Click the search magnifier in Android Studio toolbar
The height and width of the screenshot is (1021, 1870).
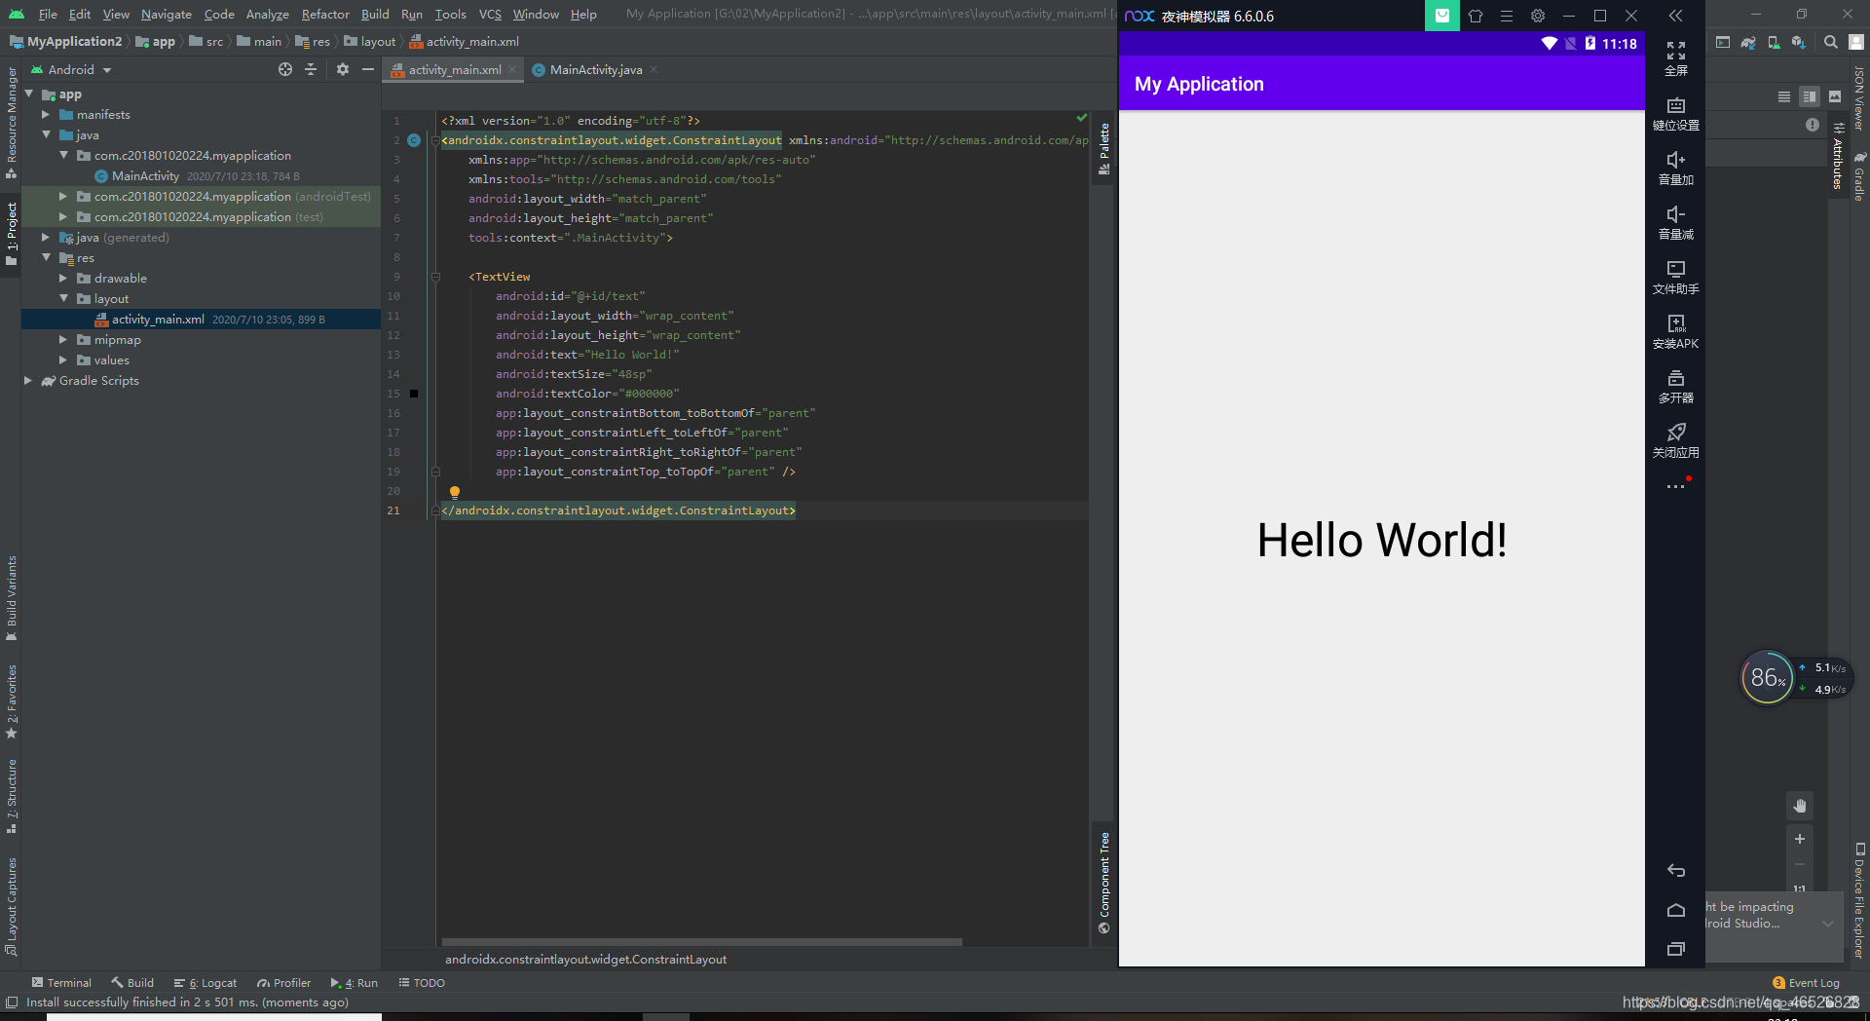pos(1831,42)
